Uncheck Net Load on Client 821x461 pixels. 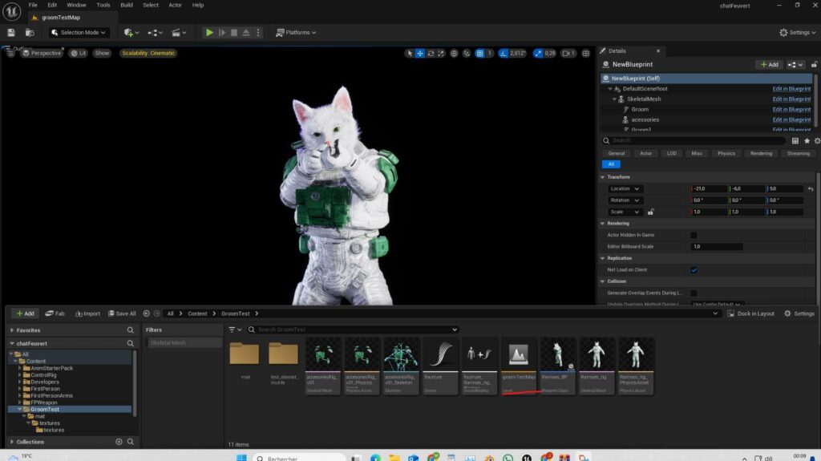coord(694,270)
